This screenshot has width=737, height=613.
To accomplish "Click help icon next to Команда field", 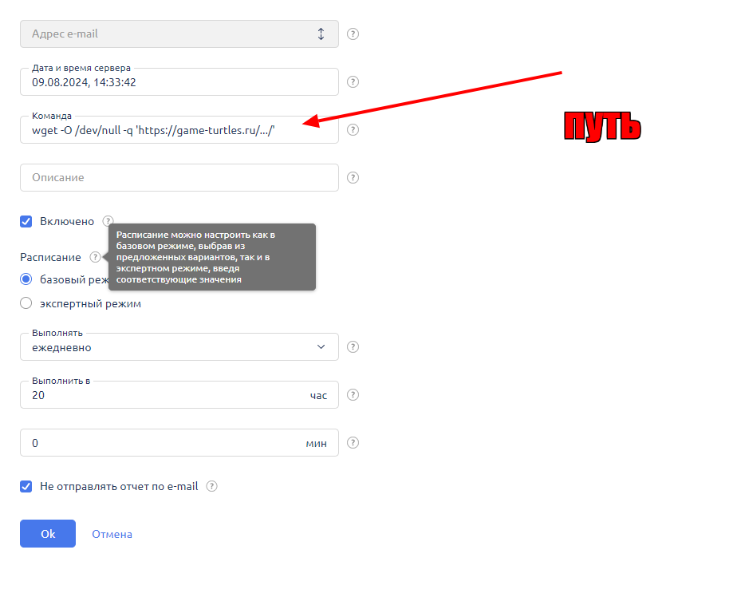I will pos(353,130).
